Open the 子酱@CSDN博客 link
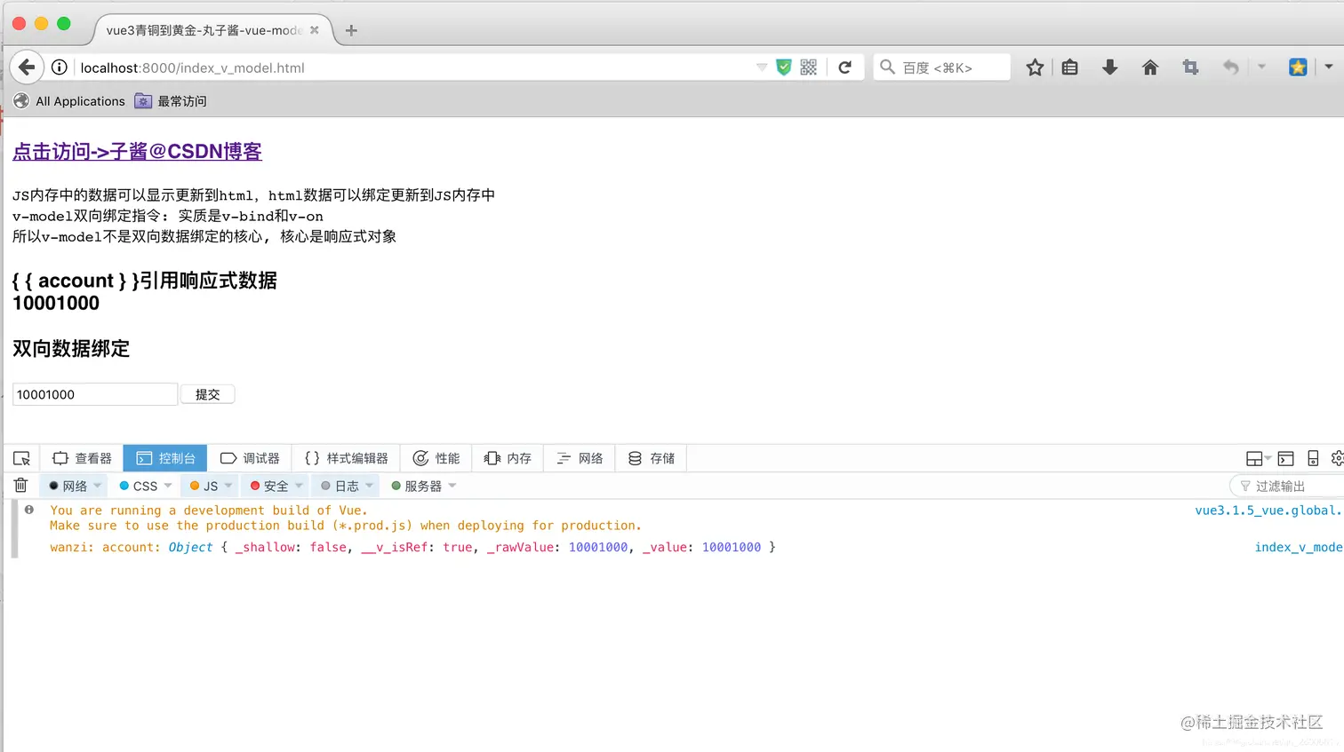 click(136, 151)
